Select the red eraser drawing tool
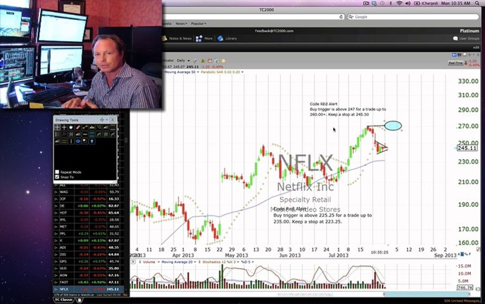Image resolution: width=485 pixels, height=304 pixels. point(78,127)
